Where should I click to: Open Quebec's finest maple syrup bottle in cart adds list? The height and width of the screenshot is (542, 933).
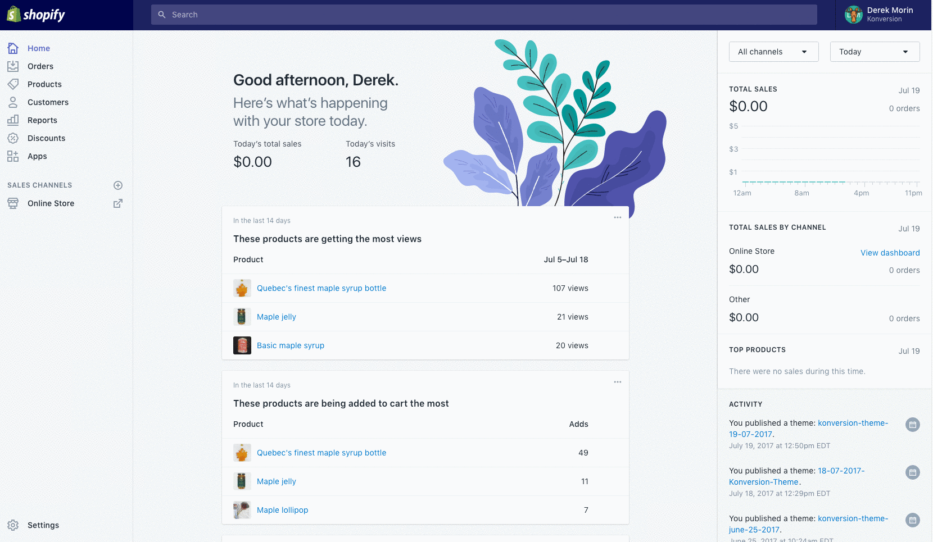tap(321, 453)
